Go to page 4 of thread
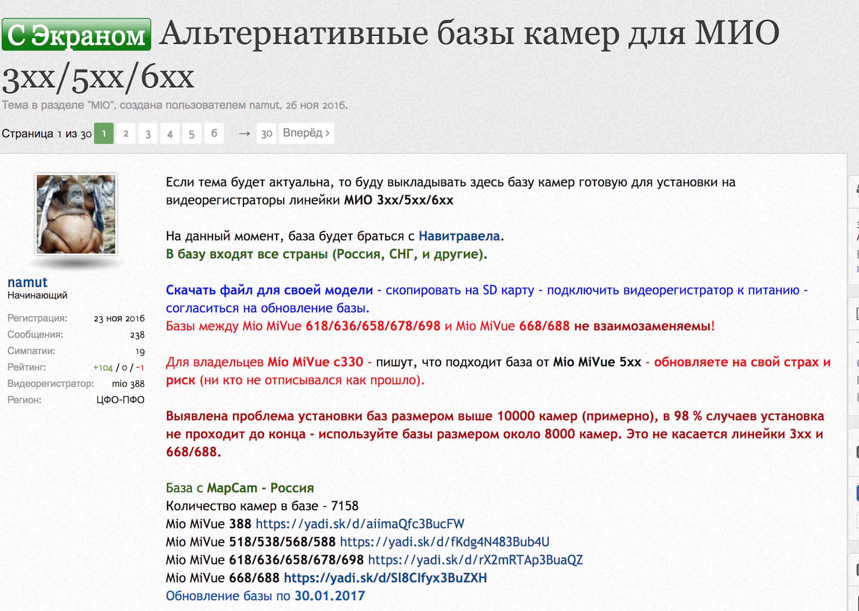Viewport: 859px width, 611px height. coord(170,133)
